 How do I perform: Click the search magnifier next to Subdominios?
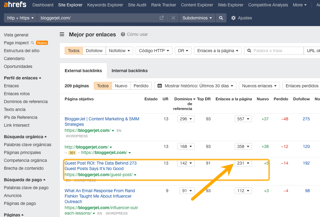[221, 18]
